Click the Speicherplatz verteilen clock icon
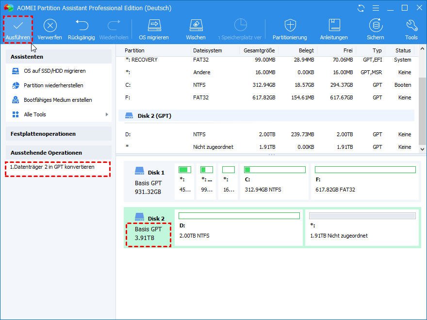The image size is (427, 320). [241, 25]
